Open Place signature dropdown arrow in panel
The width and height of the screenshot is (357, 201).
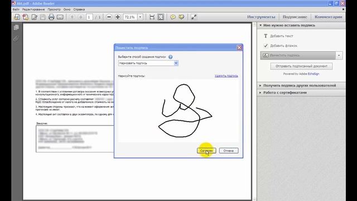(339, 55)
